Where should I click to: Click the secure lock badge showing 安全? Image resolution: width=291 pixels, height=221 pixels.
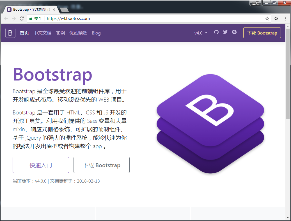tap(35, 18)
